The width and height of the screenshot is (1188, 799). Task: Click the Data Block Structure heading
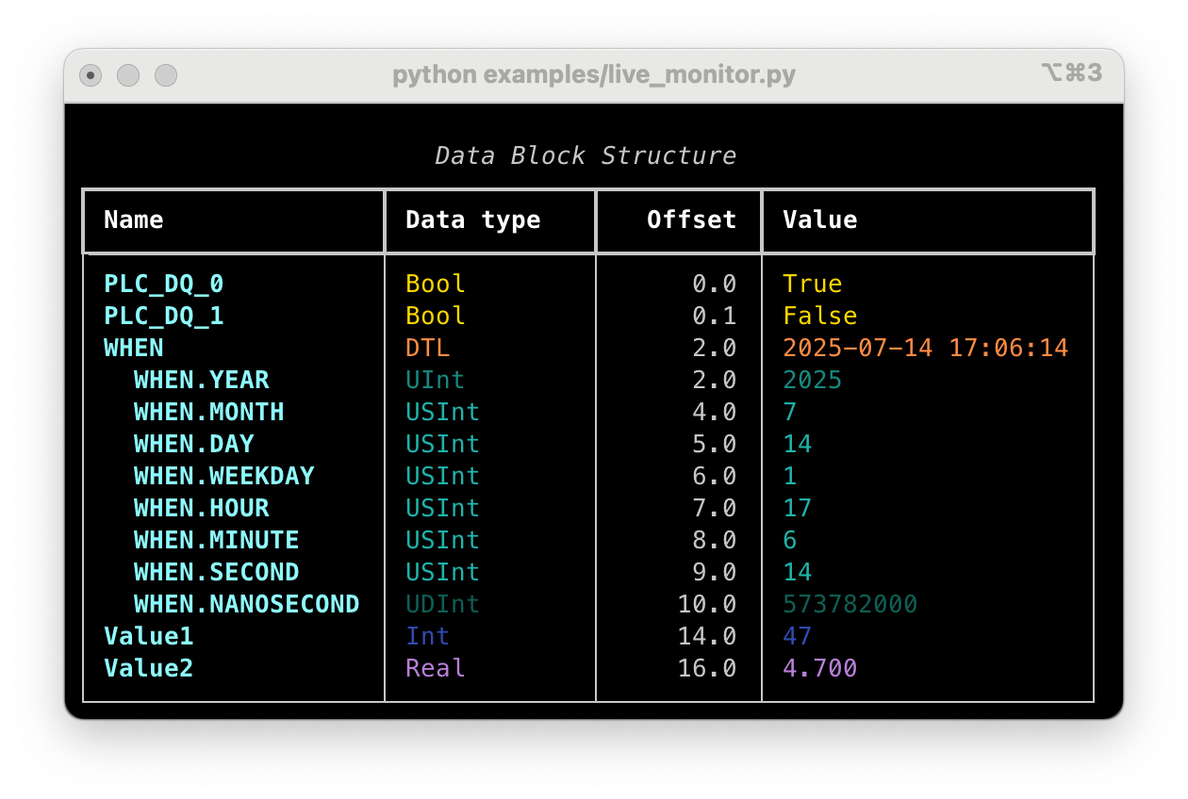[x=585, y=155]
